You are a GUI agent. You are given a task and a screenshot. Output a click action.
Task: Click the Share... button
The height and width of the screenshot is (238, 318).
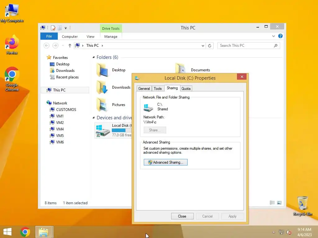point(155,130)
